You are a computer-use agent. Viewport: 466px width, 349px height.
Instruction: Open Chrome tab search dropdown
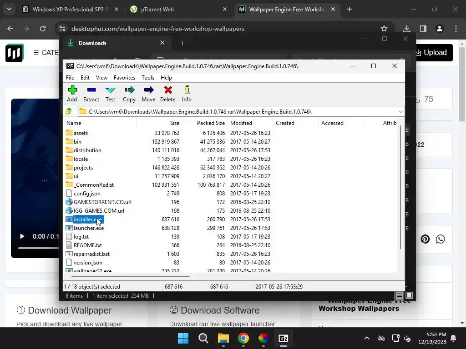coord(9,9)
